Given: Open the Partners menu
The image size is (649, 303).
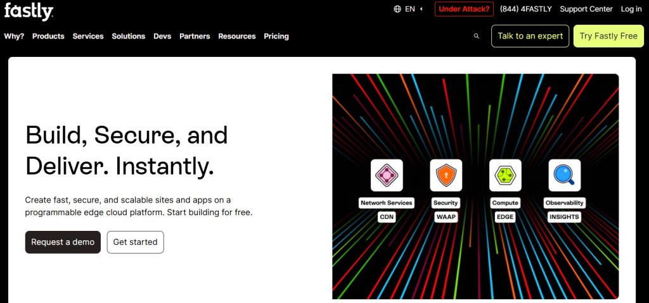Looking at the screenshot, I should [195, 37].
